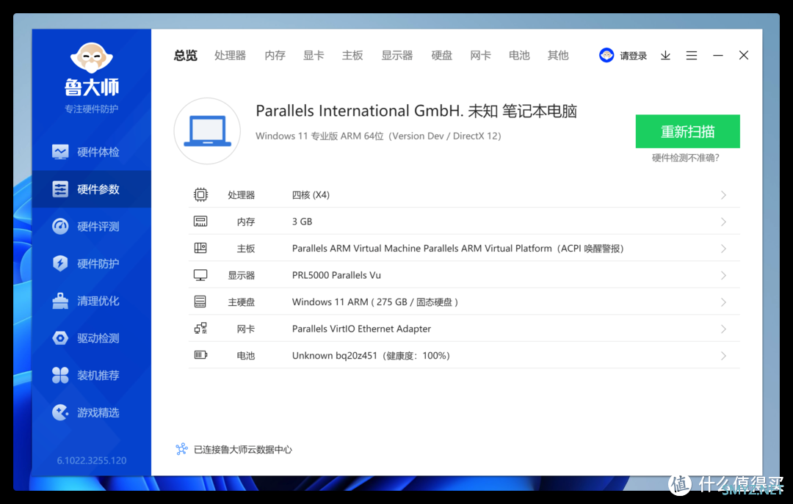
Task: Click the green 重新扫描 button
Action: [688, 131]
